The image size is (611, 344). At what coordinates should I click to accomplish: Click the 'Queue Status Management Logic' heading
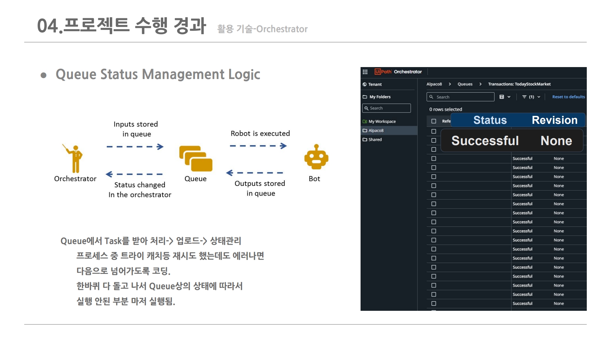tap(158, 74)
